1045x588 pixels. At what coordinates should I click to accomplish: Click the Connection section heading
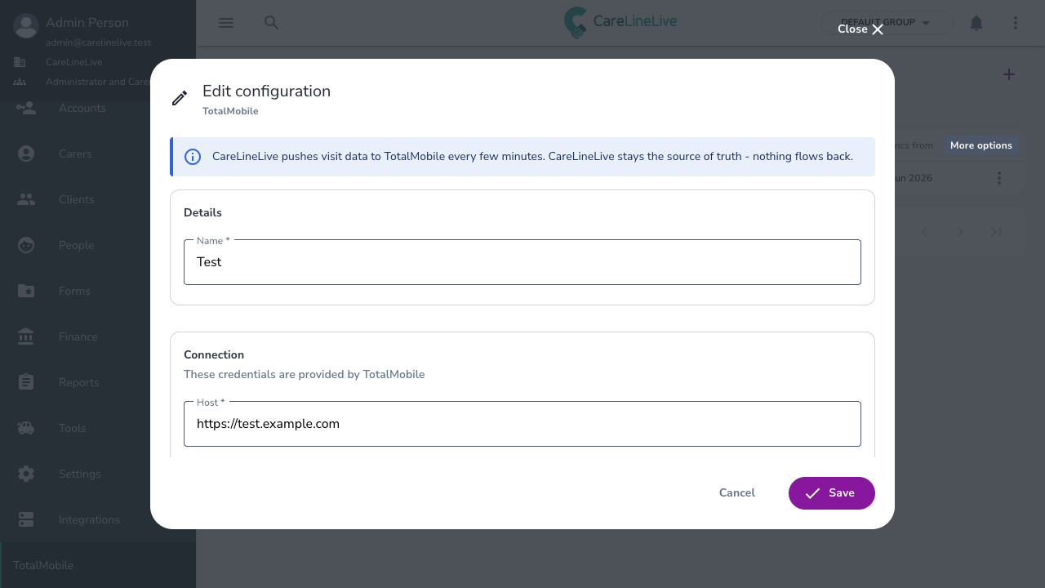(214, 355)
